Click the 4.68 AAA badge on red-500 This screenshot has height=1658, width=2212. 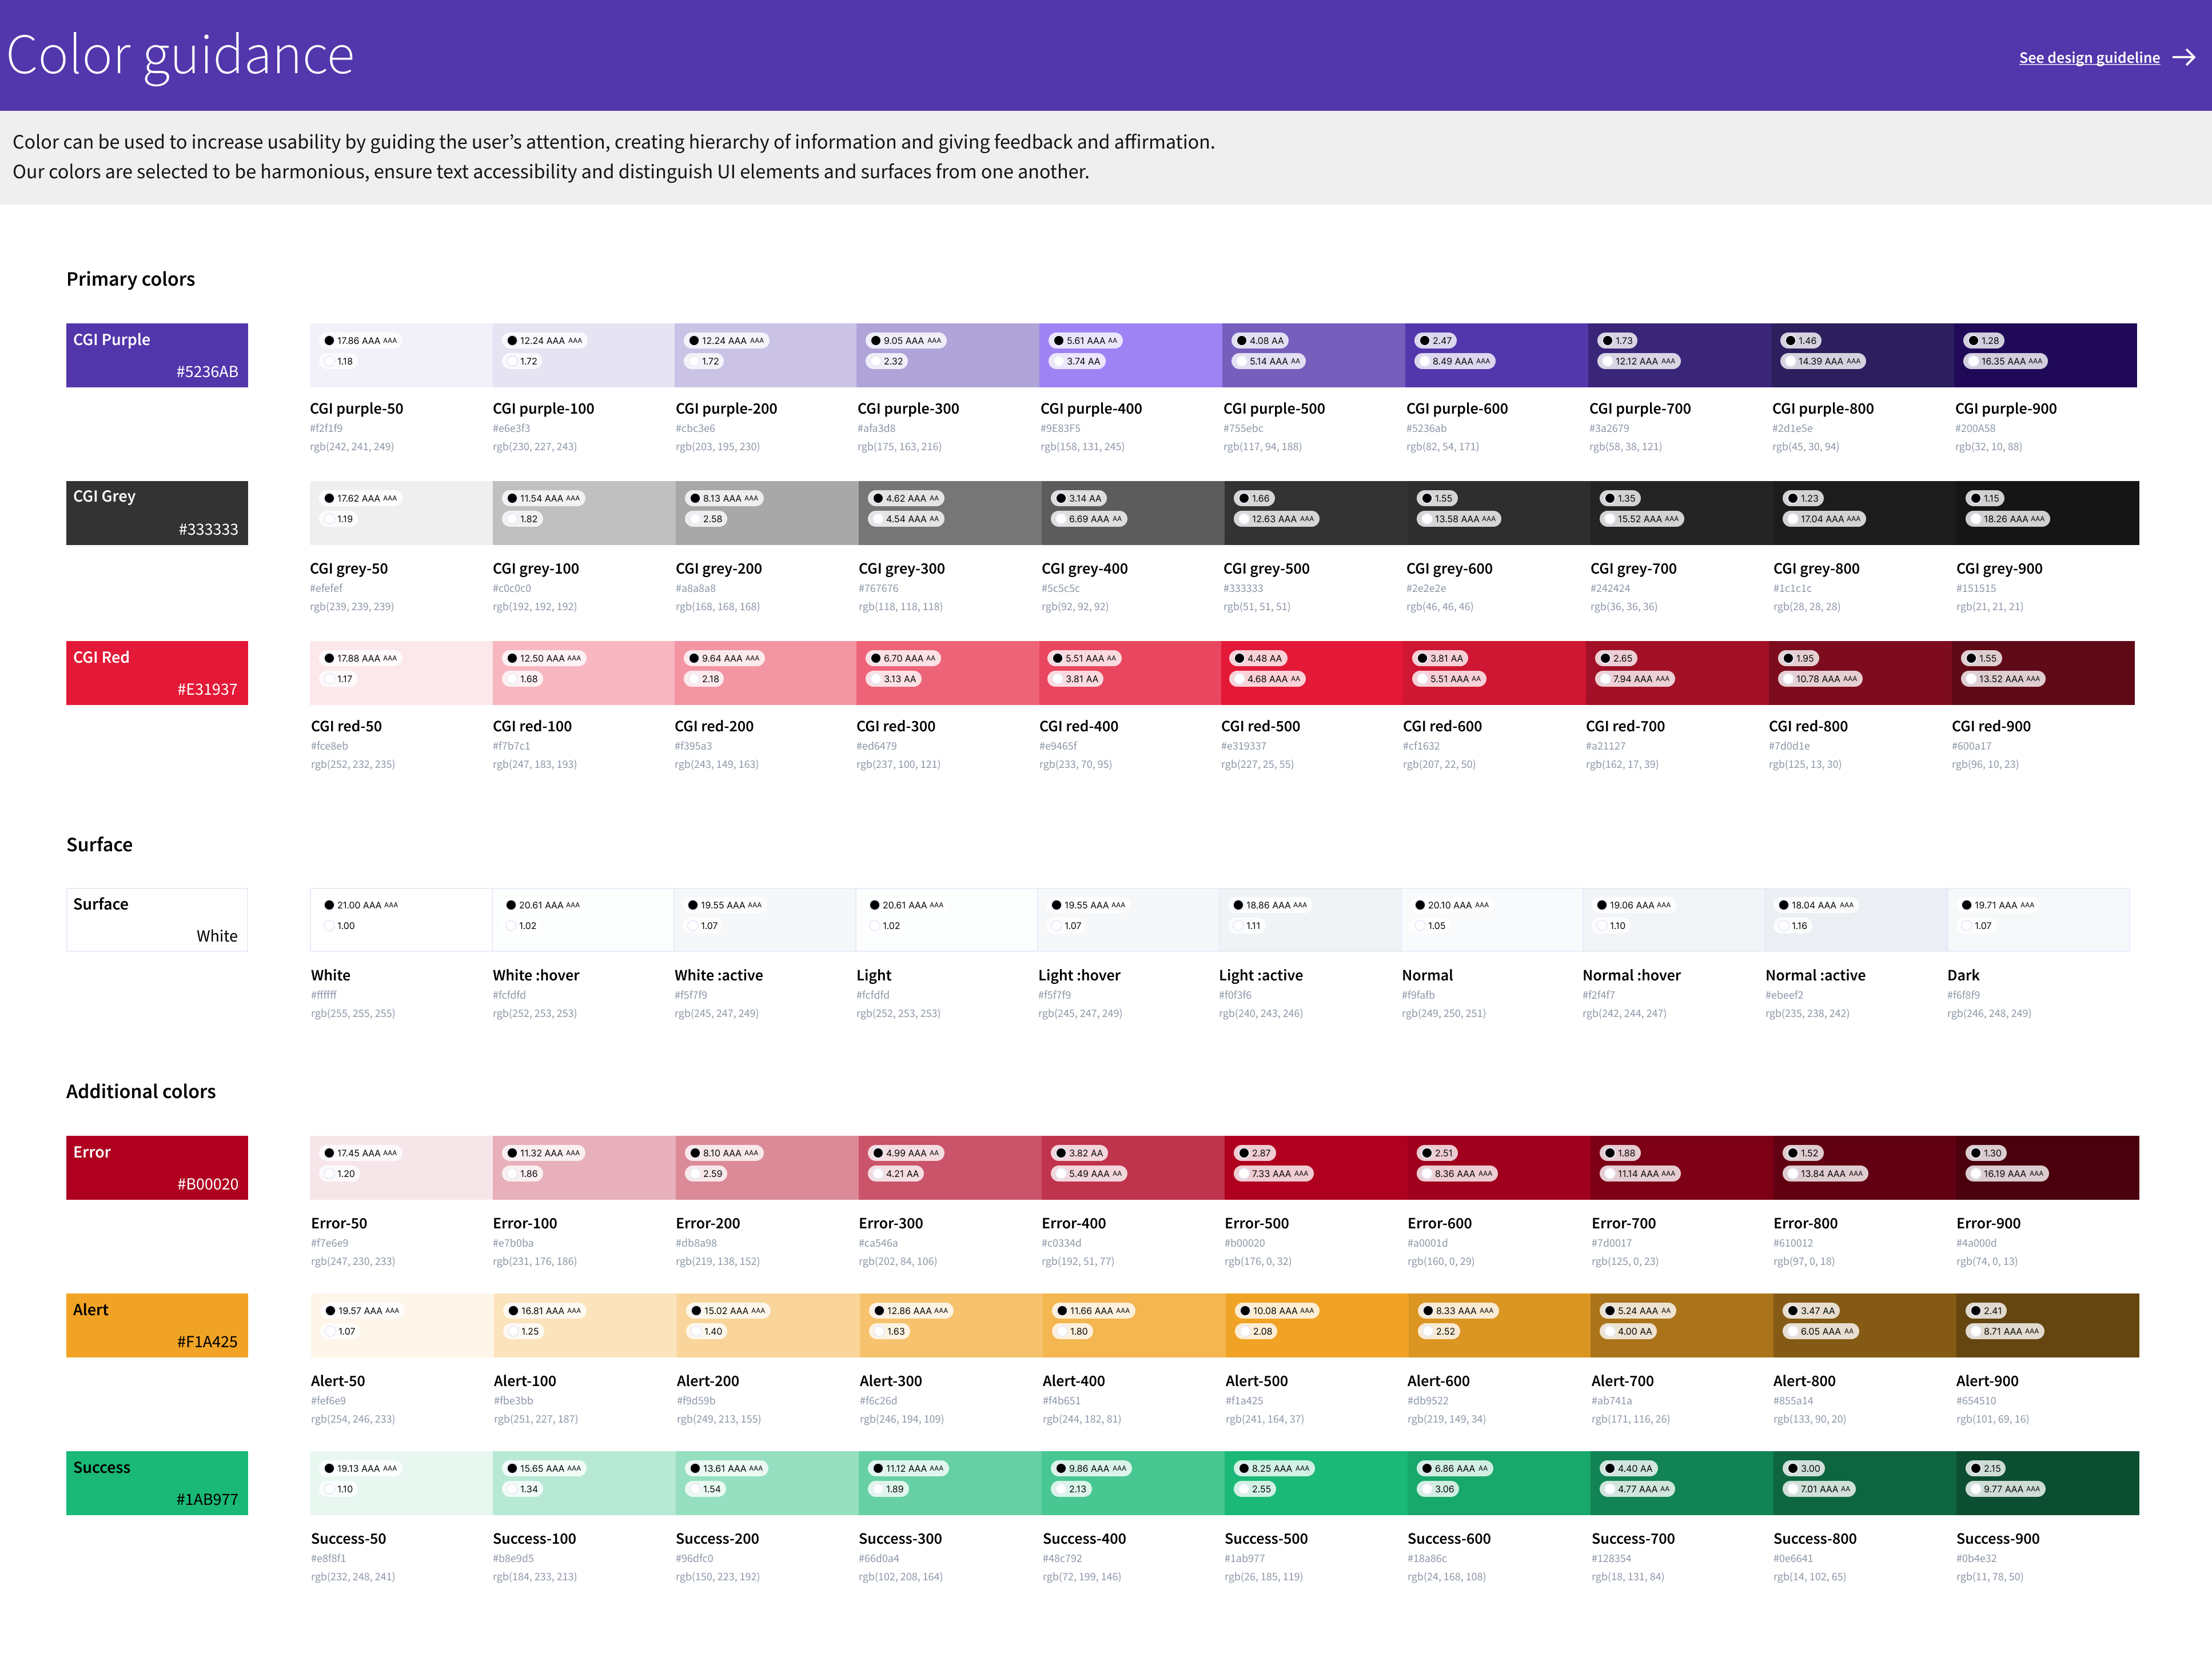[x=1267, y=679]
